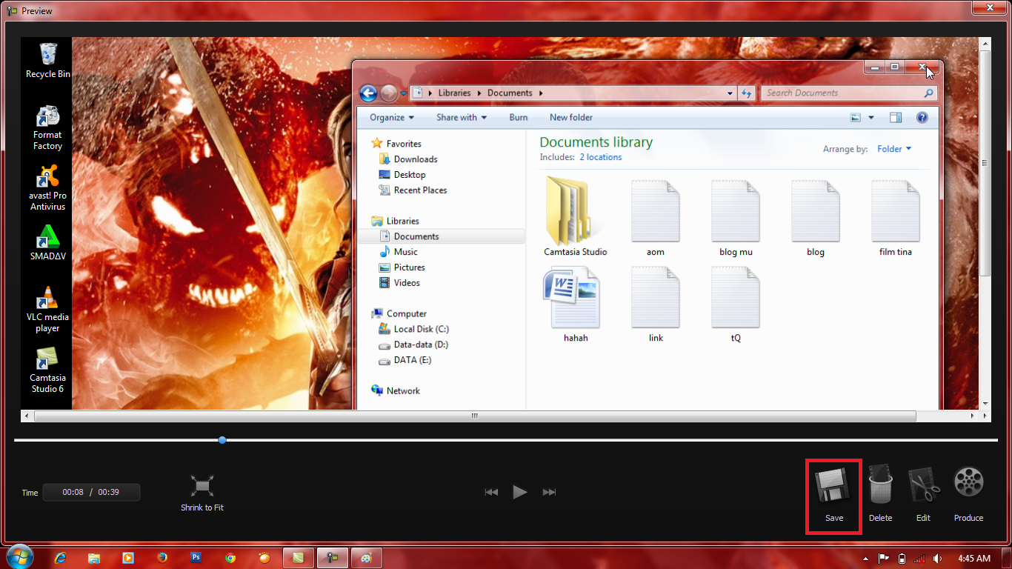The image size is (1012, 569).
Task: Click the tray volume speaker icon
Action: [938, 558]
